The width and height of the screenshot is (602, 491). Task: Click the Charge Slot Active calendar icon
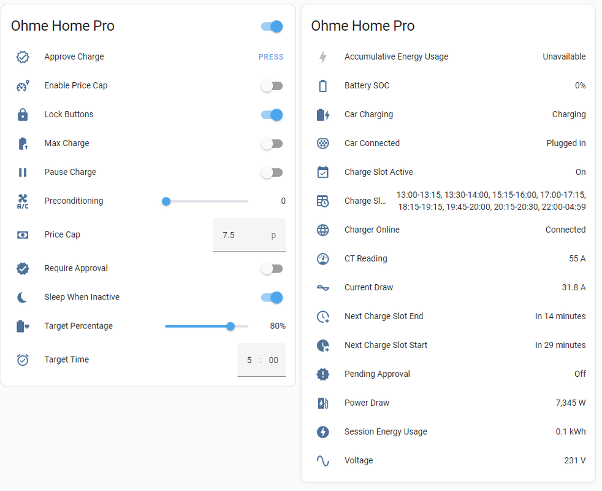pyautogui.click(x=323, y=172)
